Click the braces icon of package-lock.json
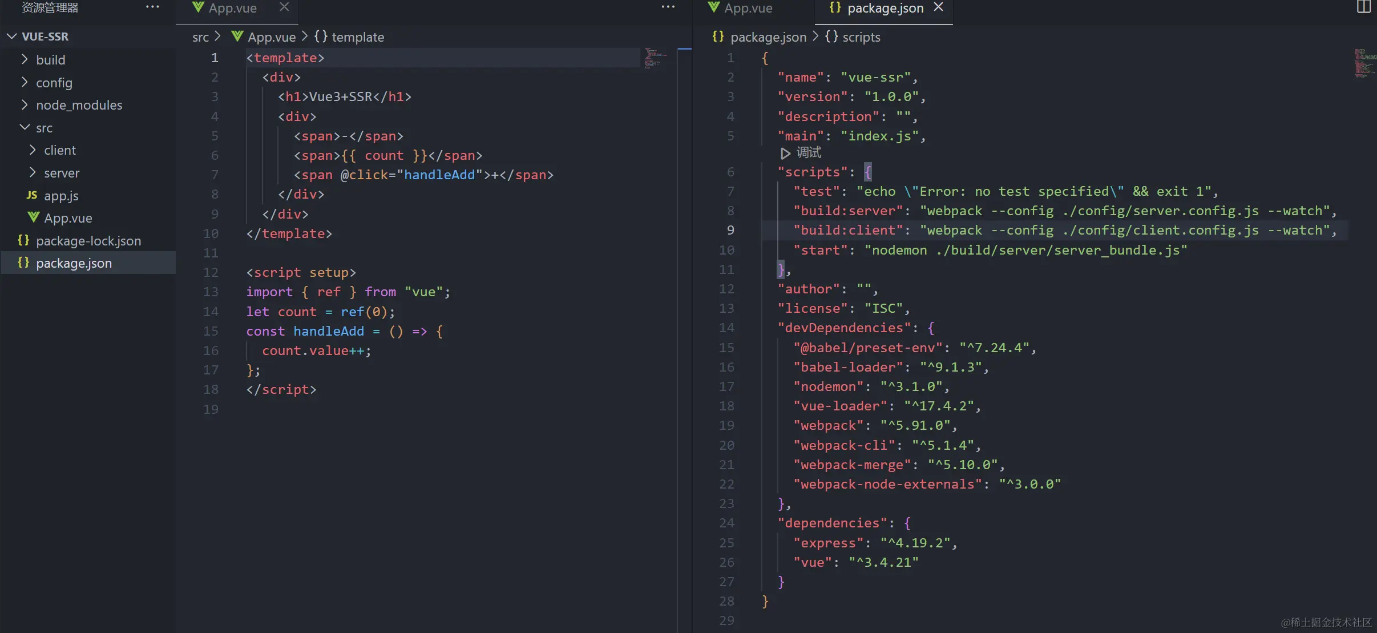This screenshot has width=1377, height=633. coord(23,240)
